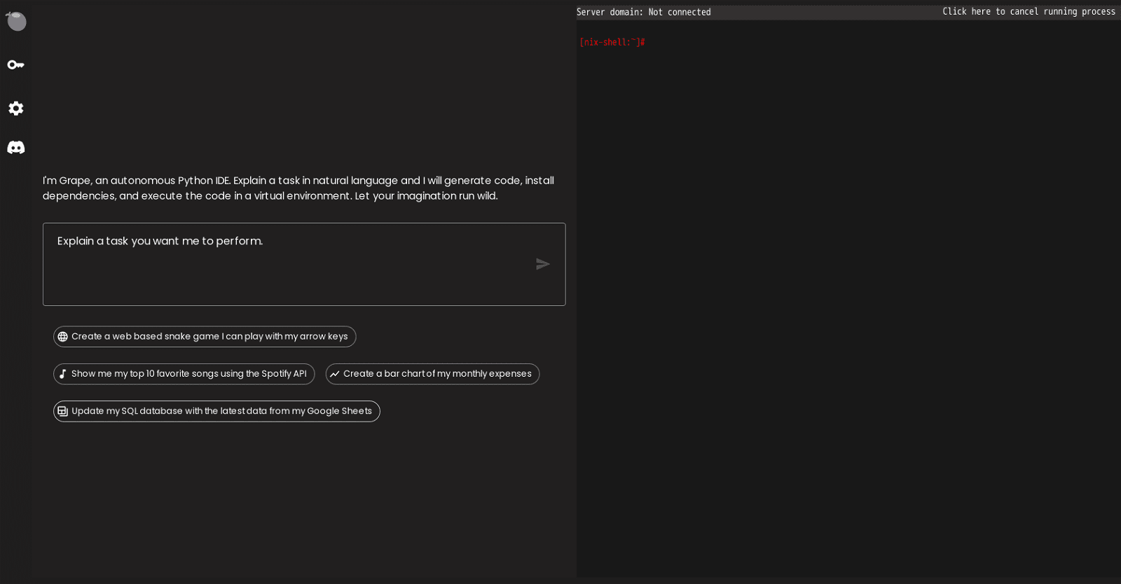Open the API key settings icon

[x=16, y=64]
